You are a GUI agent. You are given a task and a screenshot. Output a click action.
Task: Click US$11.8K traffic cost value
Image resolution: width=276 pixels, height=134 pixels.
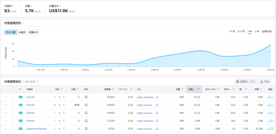pos(59,11)
